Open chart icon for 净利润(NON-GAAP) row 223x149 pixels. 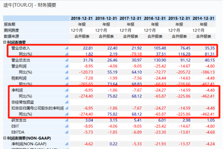tap(67, 144)
